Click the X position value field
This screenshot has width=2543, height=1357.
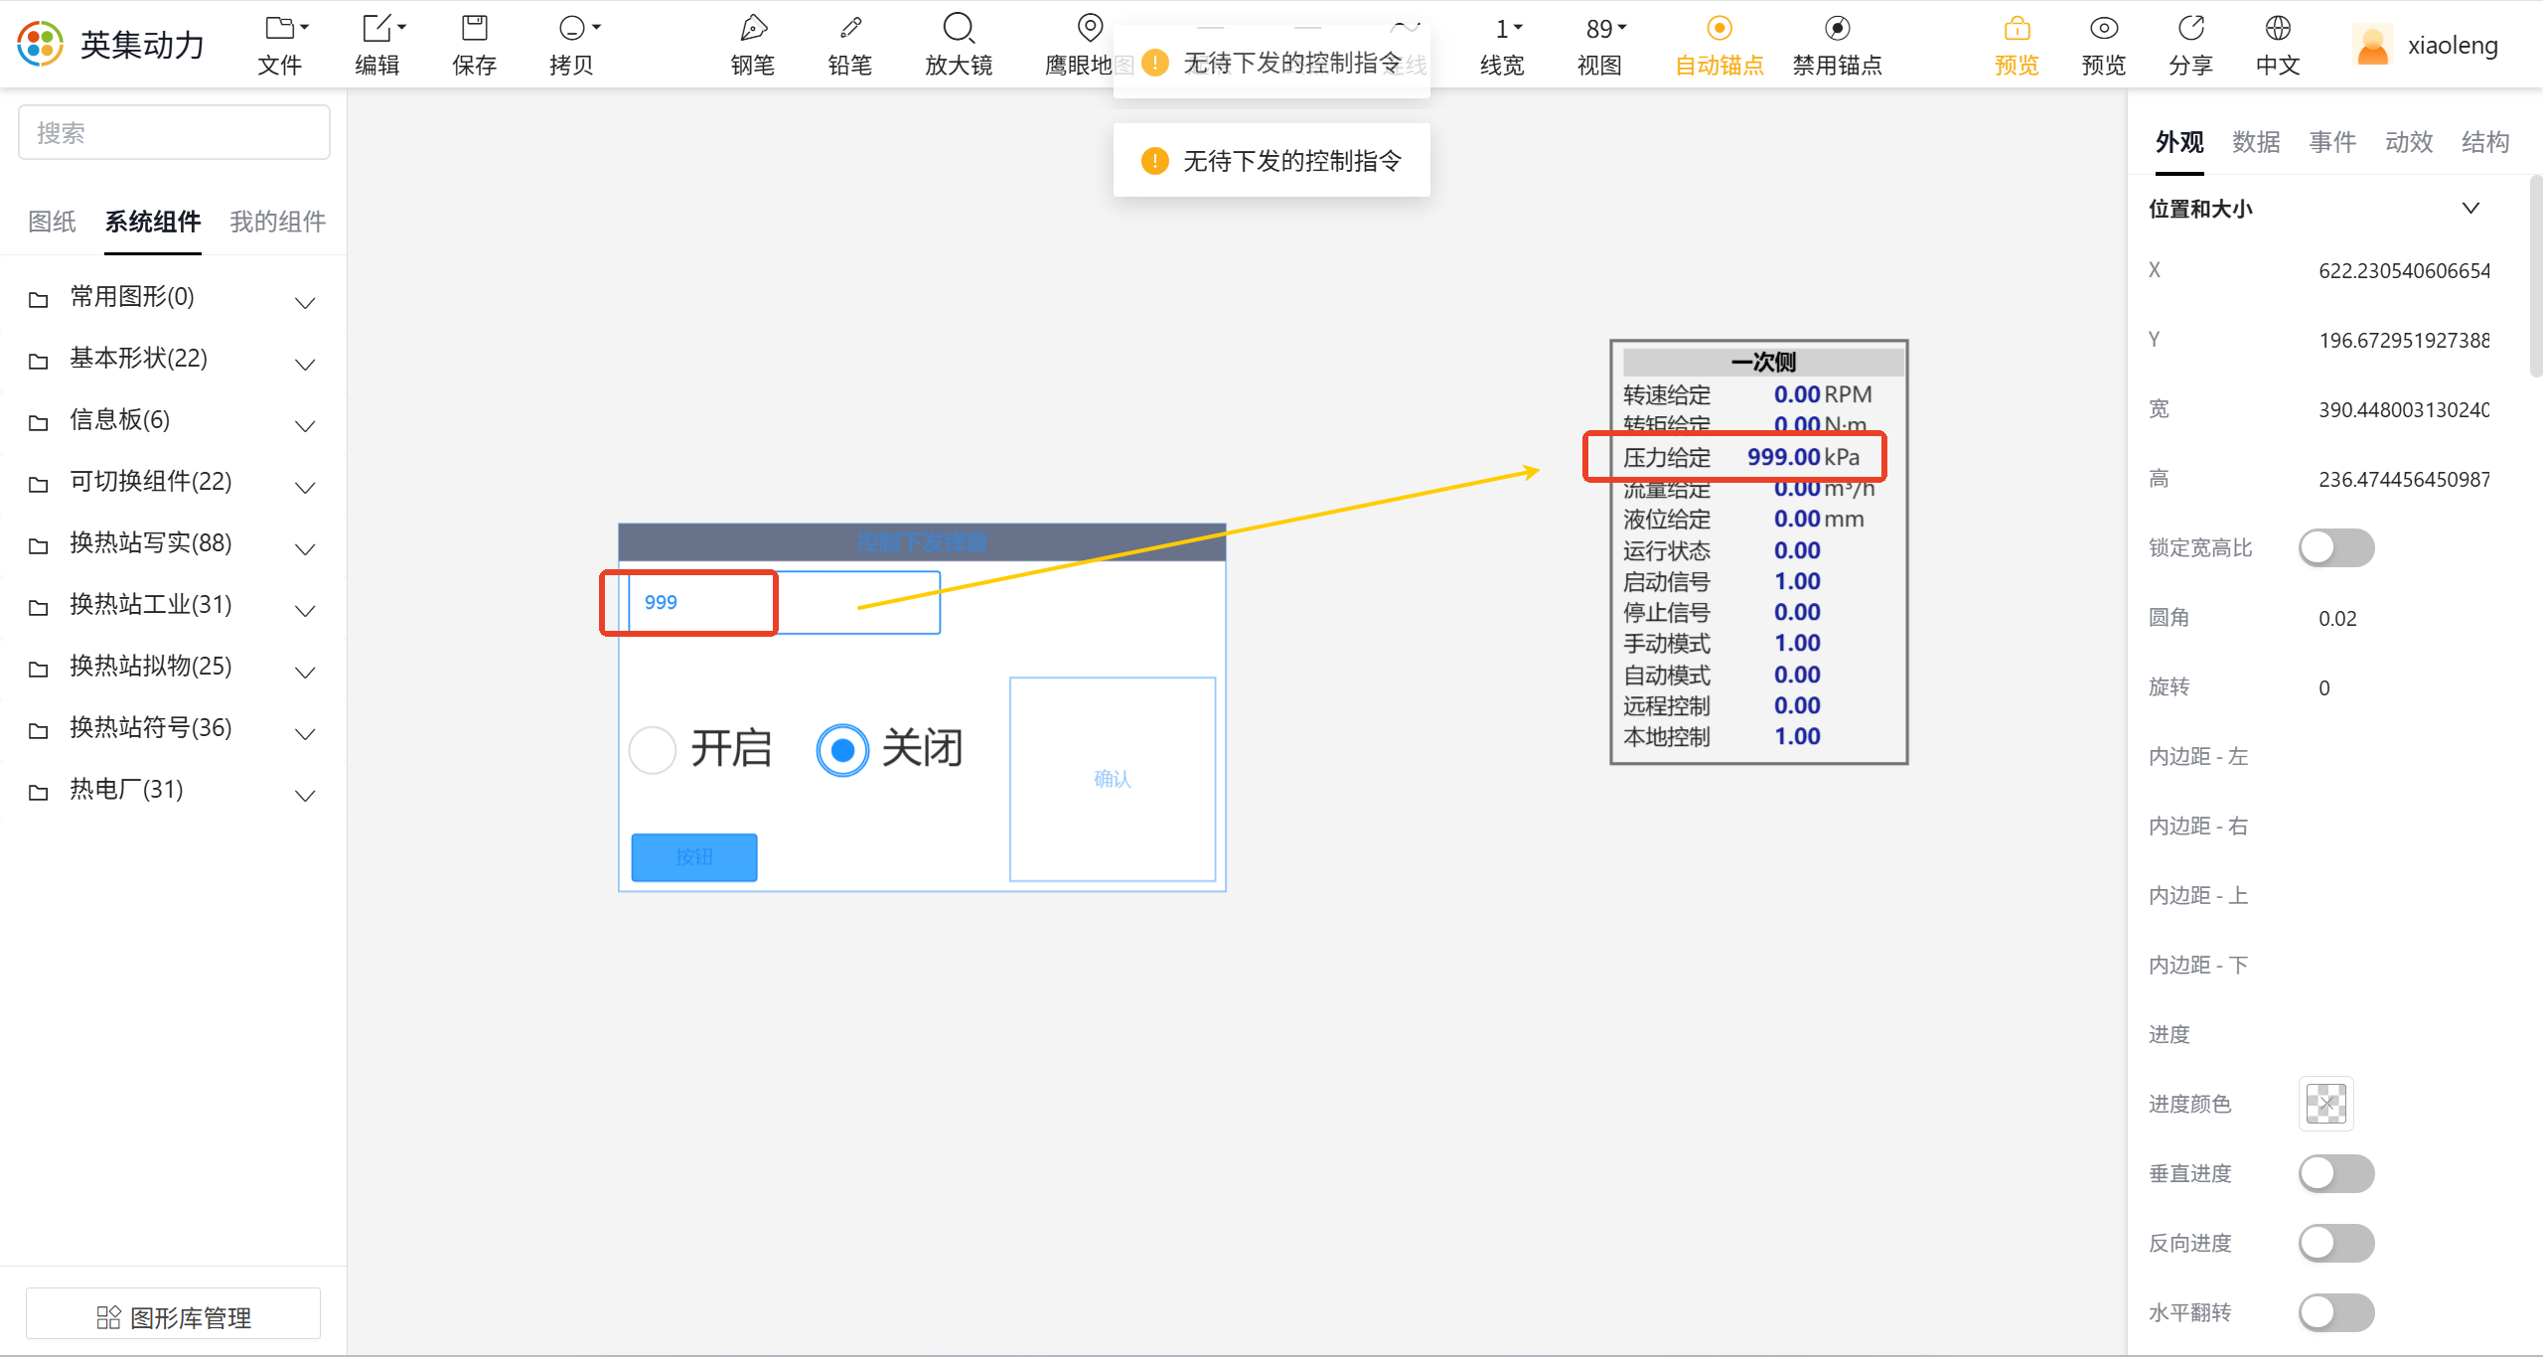click(x=2404, y=270)
